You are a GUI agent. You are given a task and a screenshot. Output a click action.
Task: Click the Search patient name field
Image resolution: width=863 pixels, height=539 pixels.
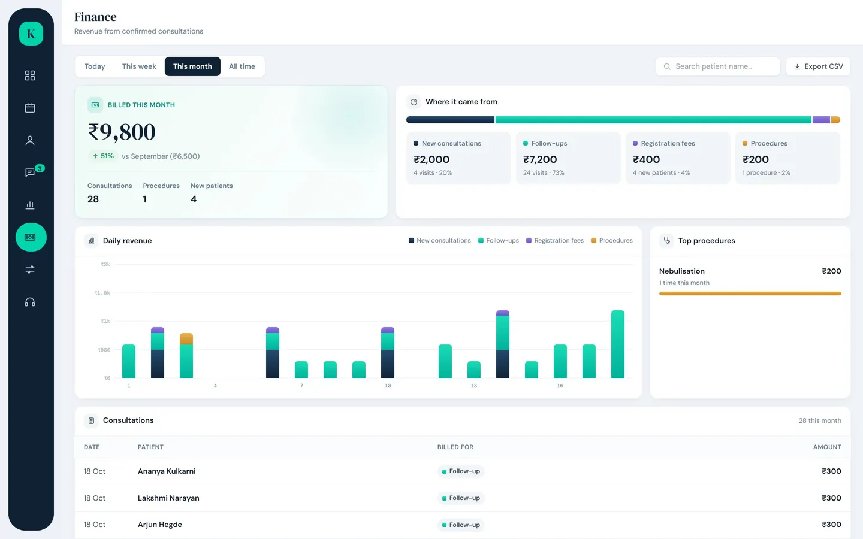pos(718,66)
